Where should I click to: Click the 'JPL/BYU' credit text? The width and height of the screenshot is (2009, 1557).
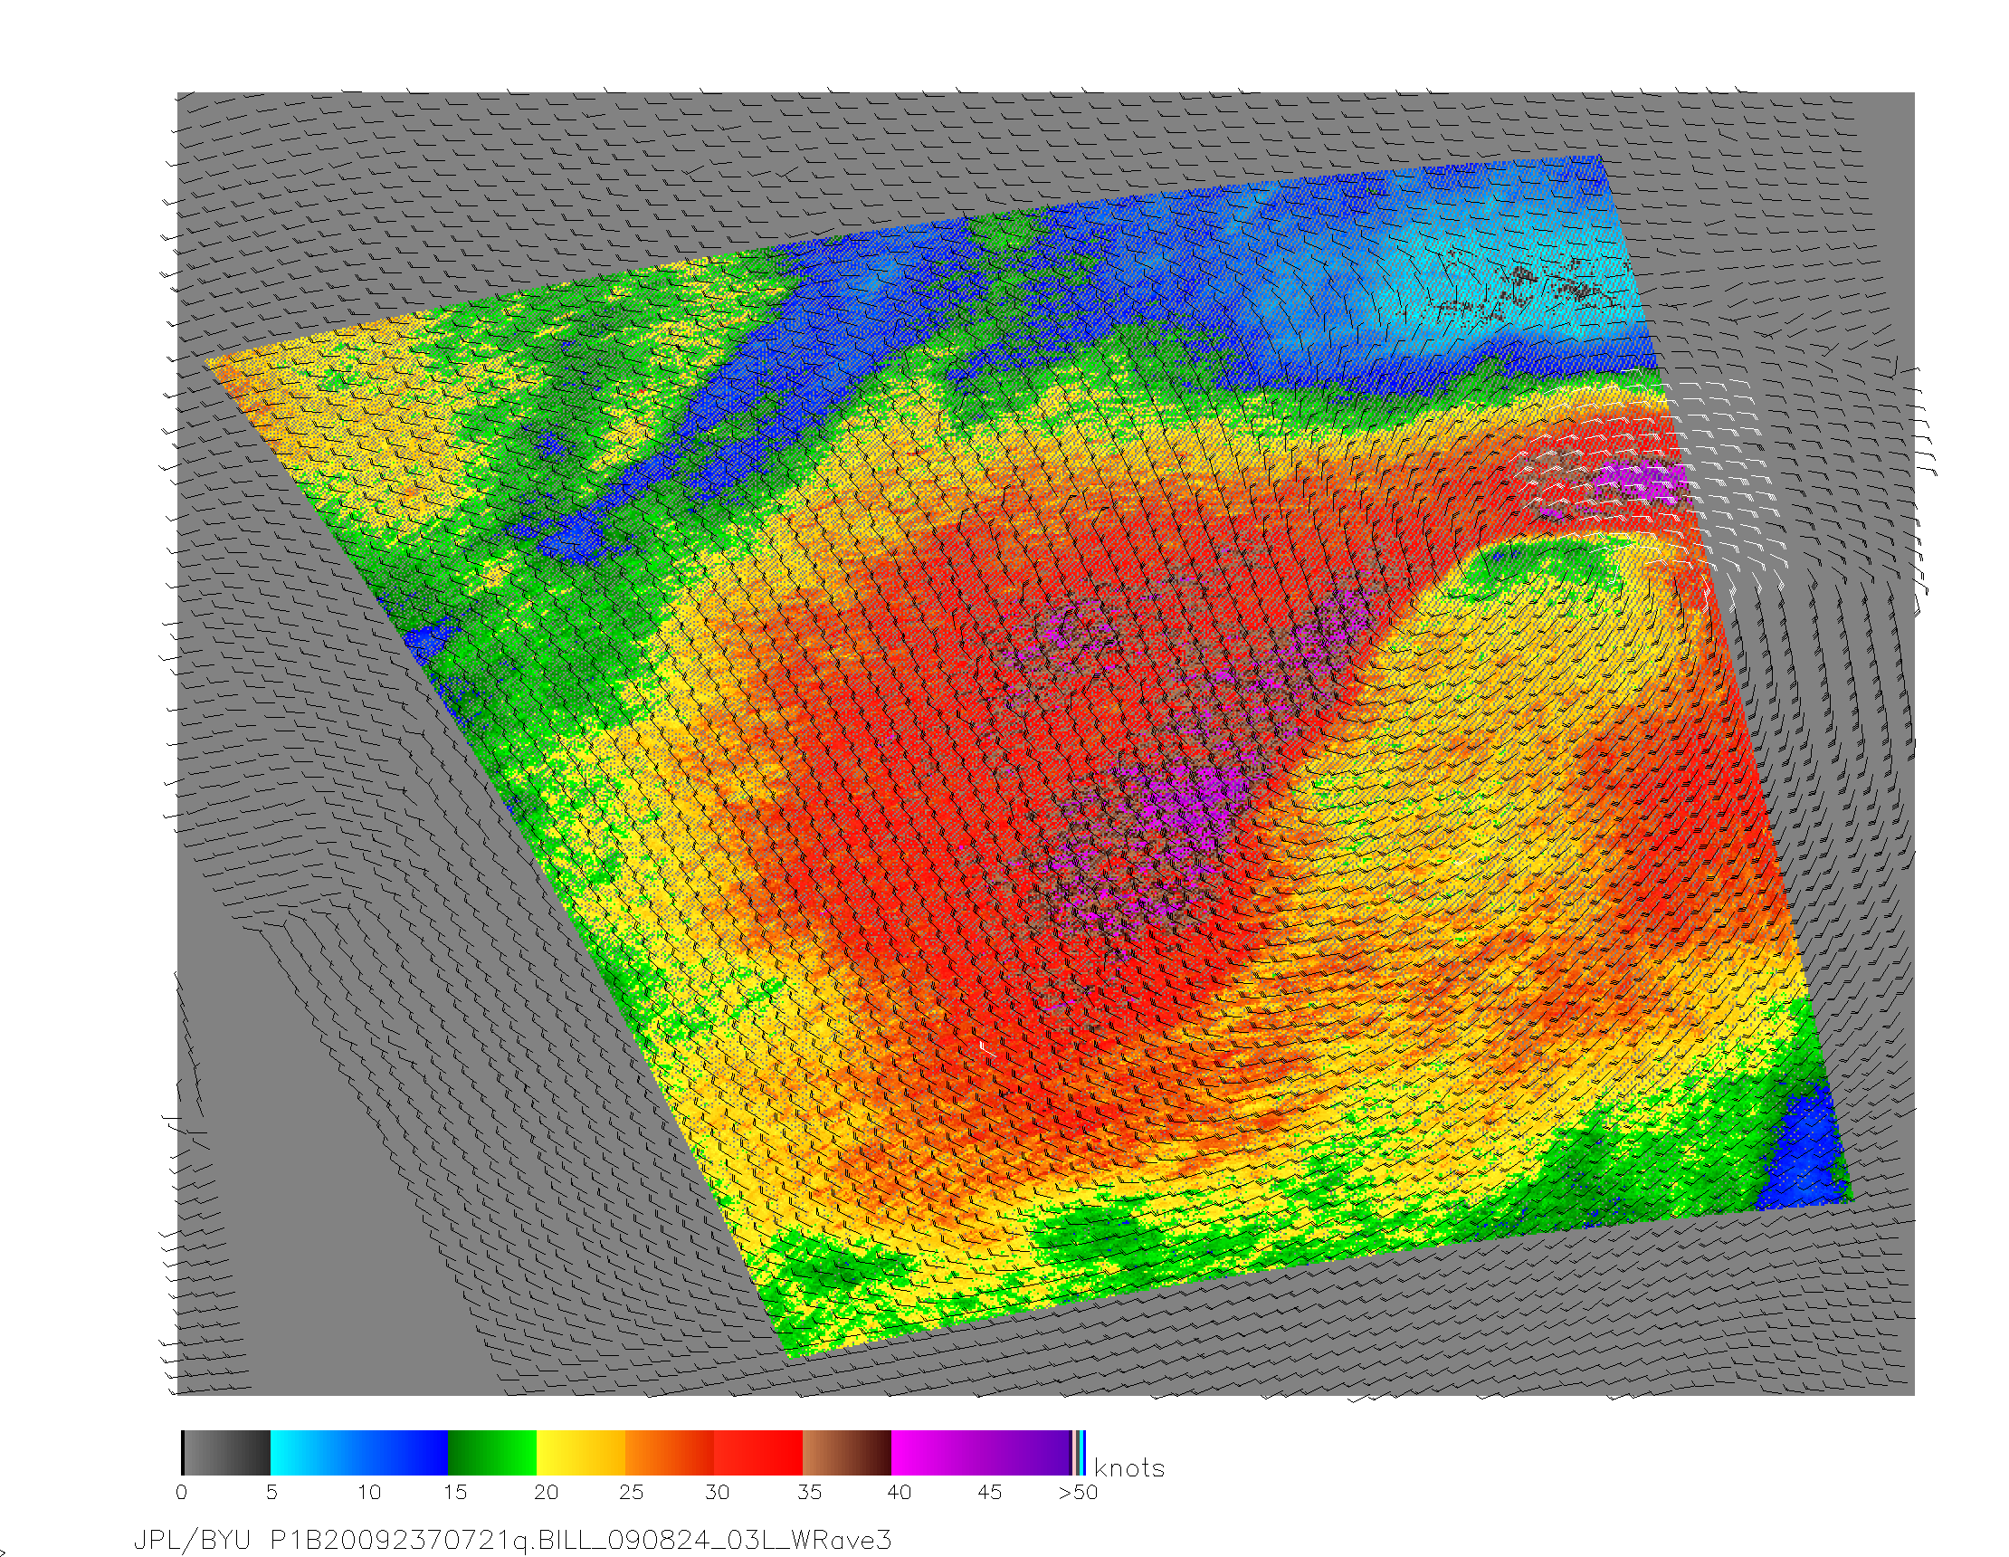(x=192, y=1541)
